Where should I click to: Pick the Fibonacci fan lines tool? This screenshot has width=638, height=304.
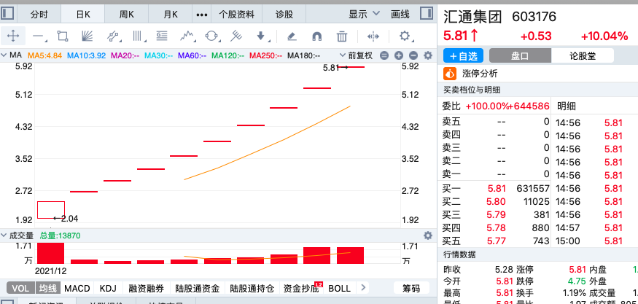pos(87,36)
